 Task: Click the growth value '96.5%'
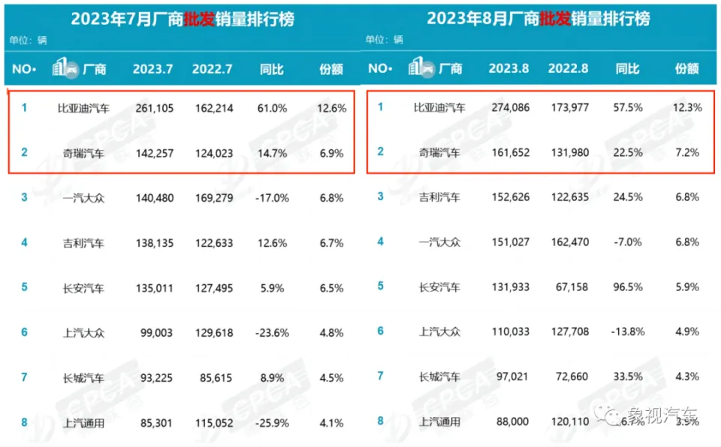pyautogui.click(x=628, y=287)
